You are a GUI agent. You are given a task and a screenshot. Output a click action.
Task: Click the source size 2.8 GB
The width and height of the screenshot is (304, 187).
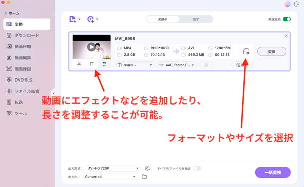129,55
